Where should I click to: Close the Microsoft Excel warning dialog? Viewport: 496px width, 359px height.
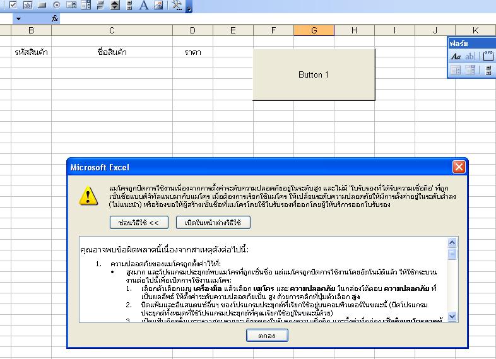point(459,167)
